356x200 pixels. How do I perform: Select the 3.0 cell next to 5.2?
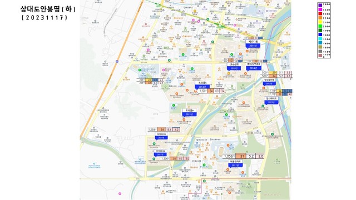pyautogui.click(x=260, y=156)
